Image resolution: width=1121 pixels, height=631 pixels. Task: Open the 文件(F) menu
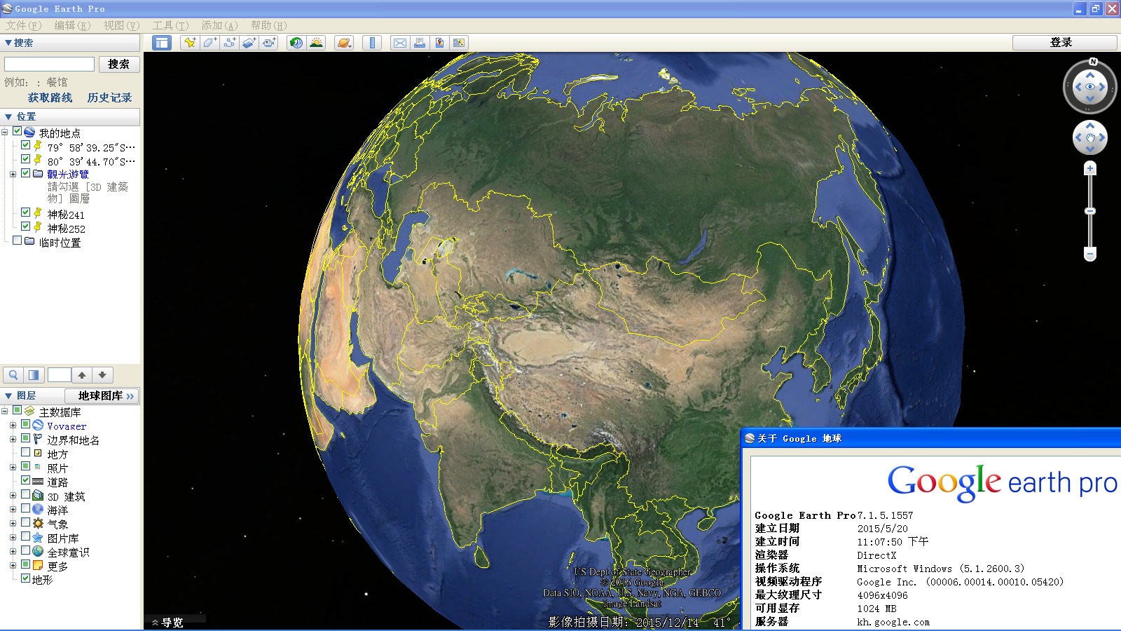click(x=24, y=25)
